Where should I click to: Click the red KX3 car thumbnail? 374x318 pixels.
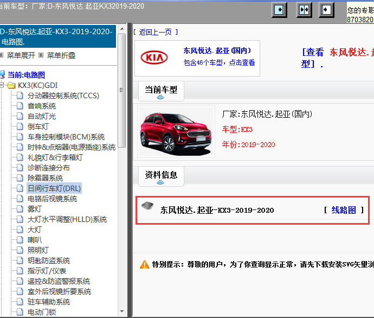click(x=176, y=131)
